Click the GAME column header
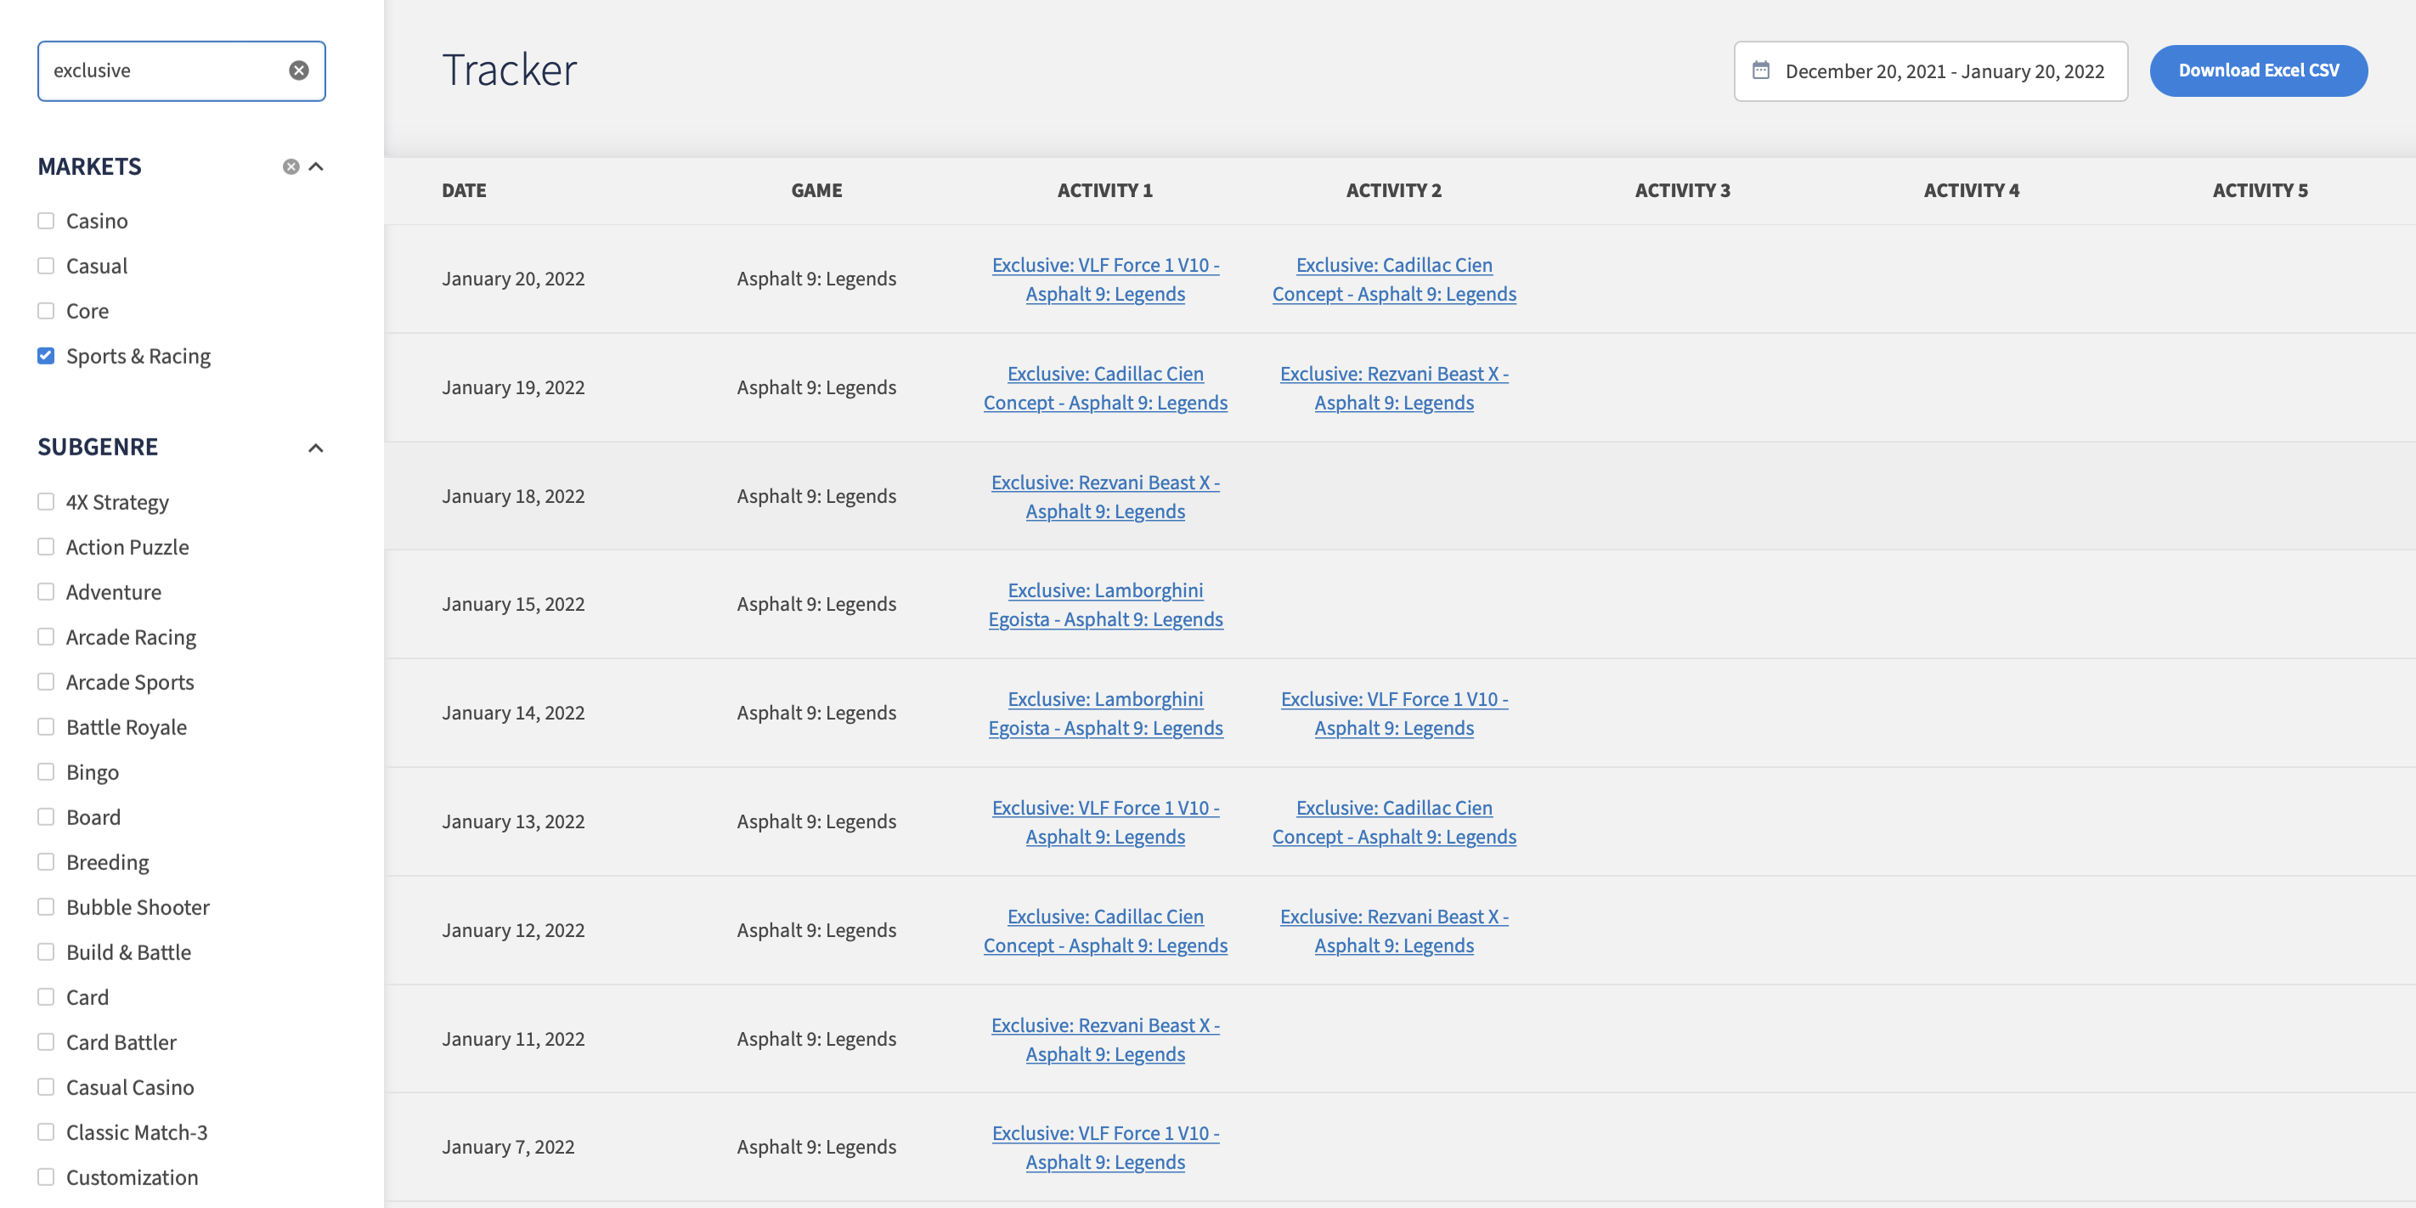 (816, 190)
